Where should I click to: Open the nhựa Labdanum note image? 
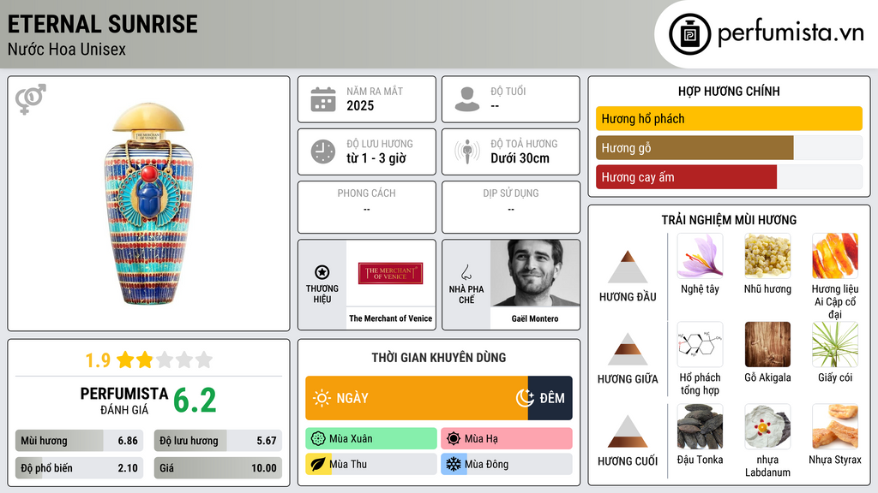point(767,426)
